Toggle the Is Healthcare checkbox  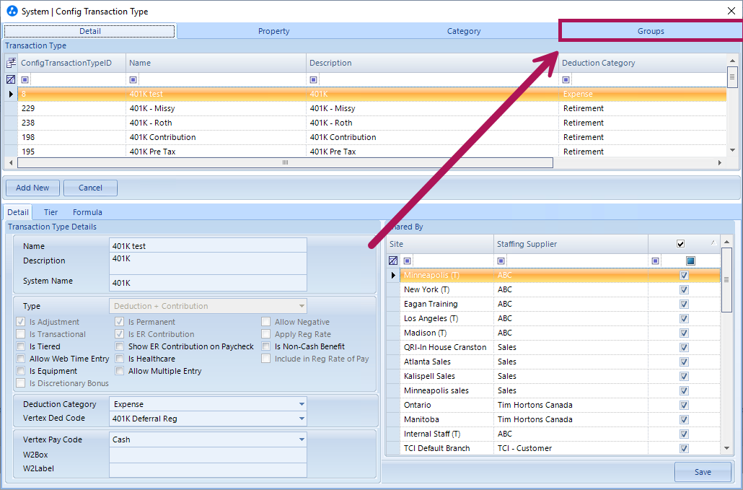click(x=120, y=359)
